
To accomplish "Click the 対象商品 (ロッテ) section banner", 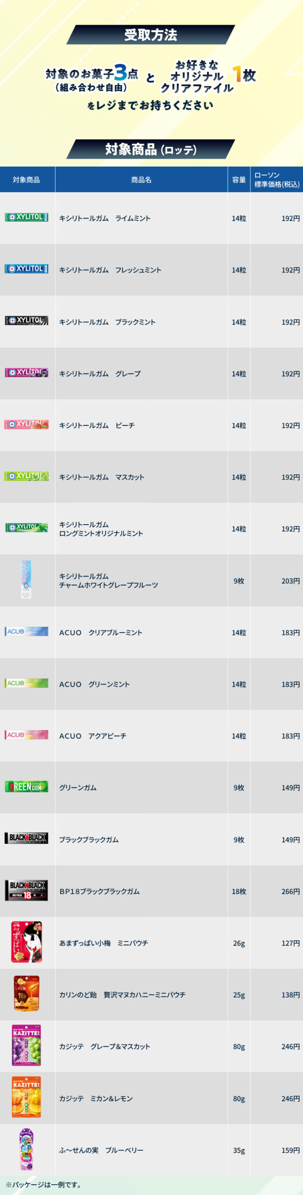I will pyautogui.click(x=151, y=149).
